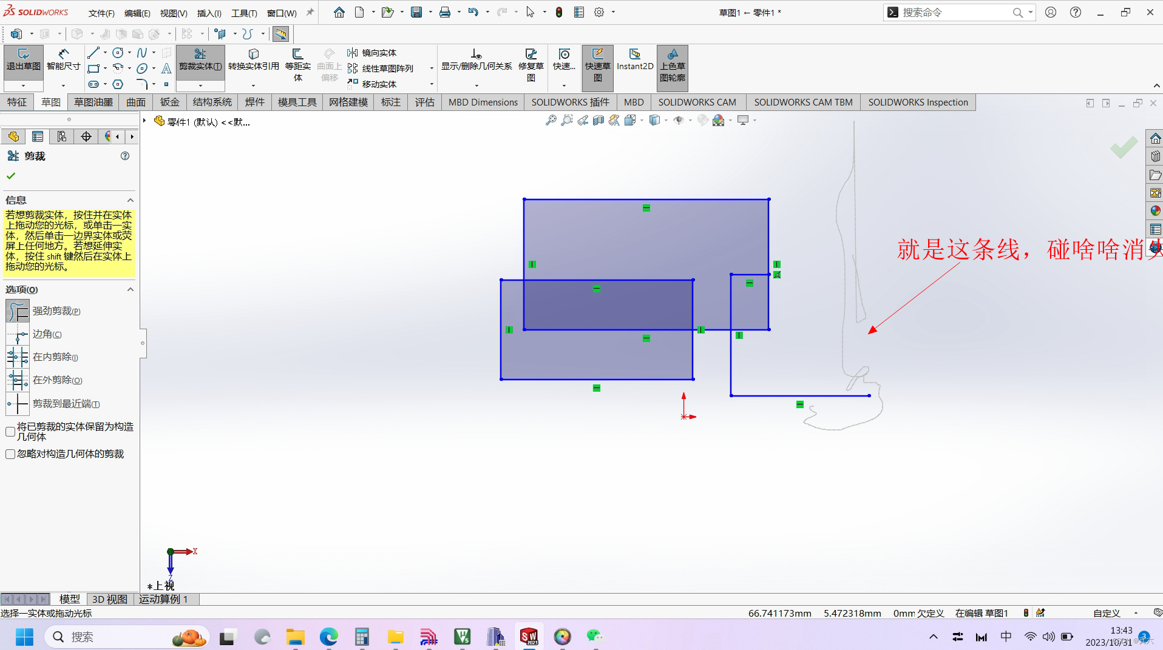Switch to the SOLIDWORKS CAM tab
This screenshot has height=650, width=1163.
(697, 102)
